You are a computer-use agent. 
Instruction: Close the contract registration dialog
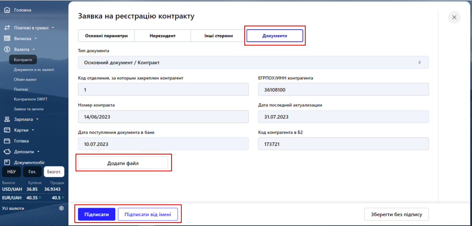pos(454,17)
